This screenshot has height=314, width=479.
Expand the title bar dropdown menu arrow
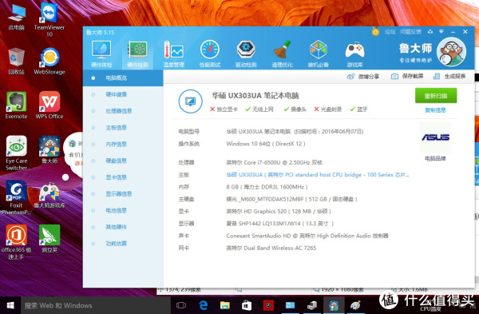click(441, 31)
